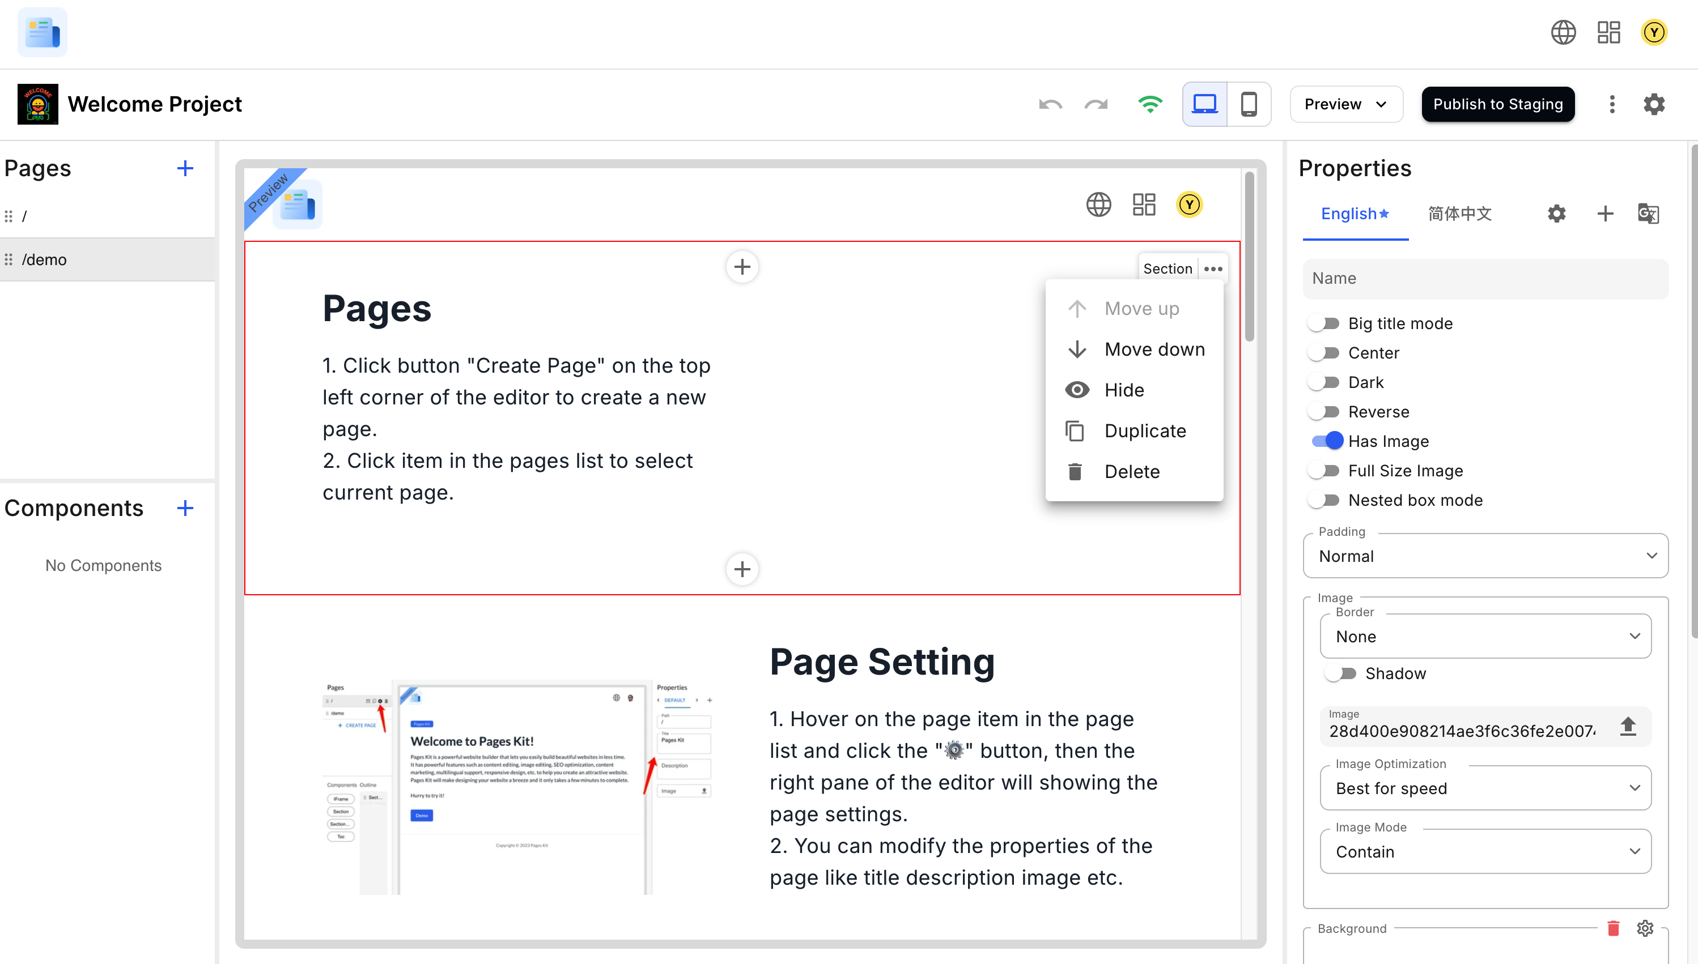
Task: Switch to mobile device view
Action: point(1249,104)
